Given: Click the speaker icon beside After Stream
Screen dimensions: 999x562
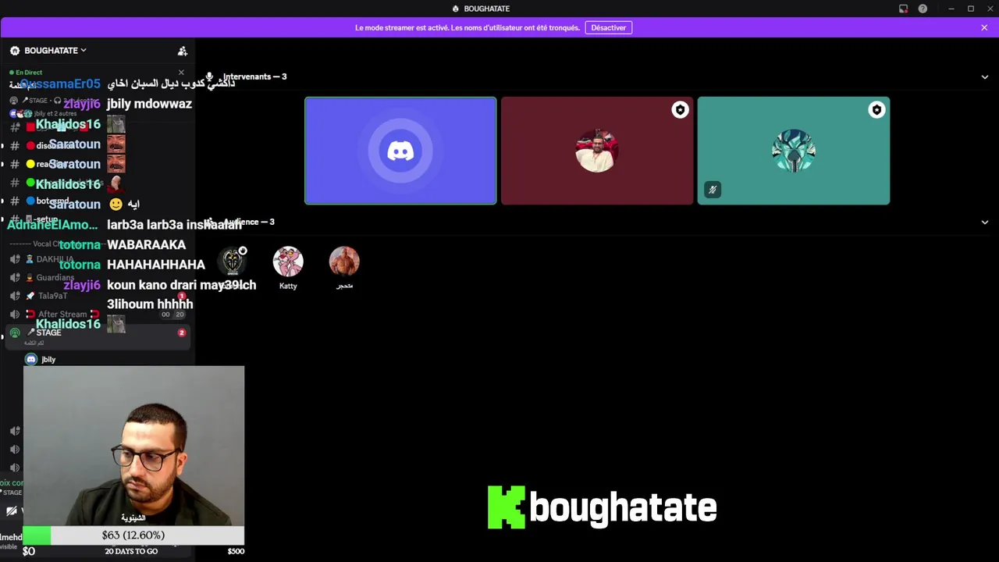Looking at the screenshot, I should [x=15, y=315].
